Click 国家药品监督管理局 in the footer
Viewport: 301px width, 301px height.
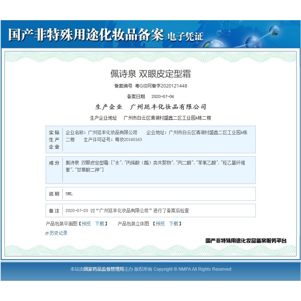coord(104,269)
